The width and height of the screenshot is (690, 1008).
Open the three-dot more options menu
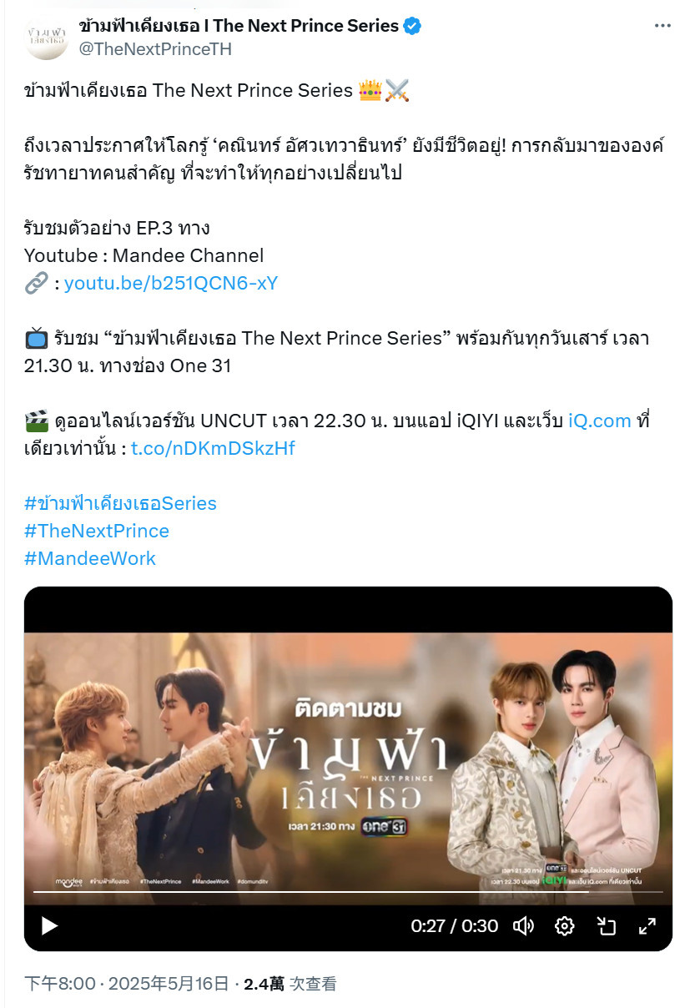click(662, 26)
